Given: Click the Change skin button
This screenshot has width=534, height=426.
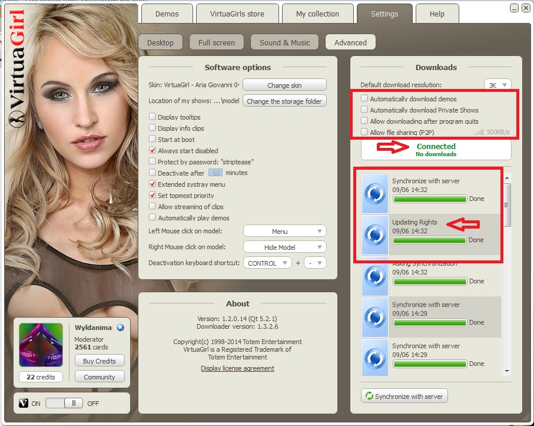Looking at the screenshot, I should (284, 85).
